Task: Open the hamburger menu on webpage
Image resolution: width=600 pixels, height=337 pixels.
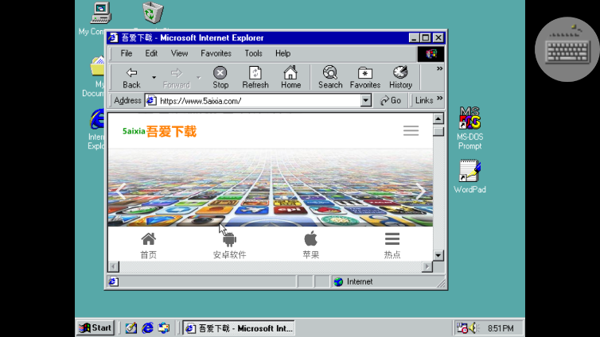Action: tap(411, 130)
